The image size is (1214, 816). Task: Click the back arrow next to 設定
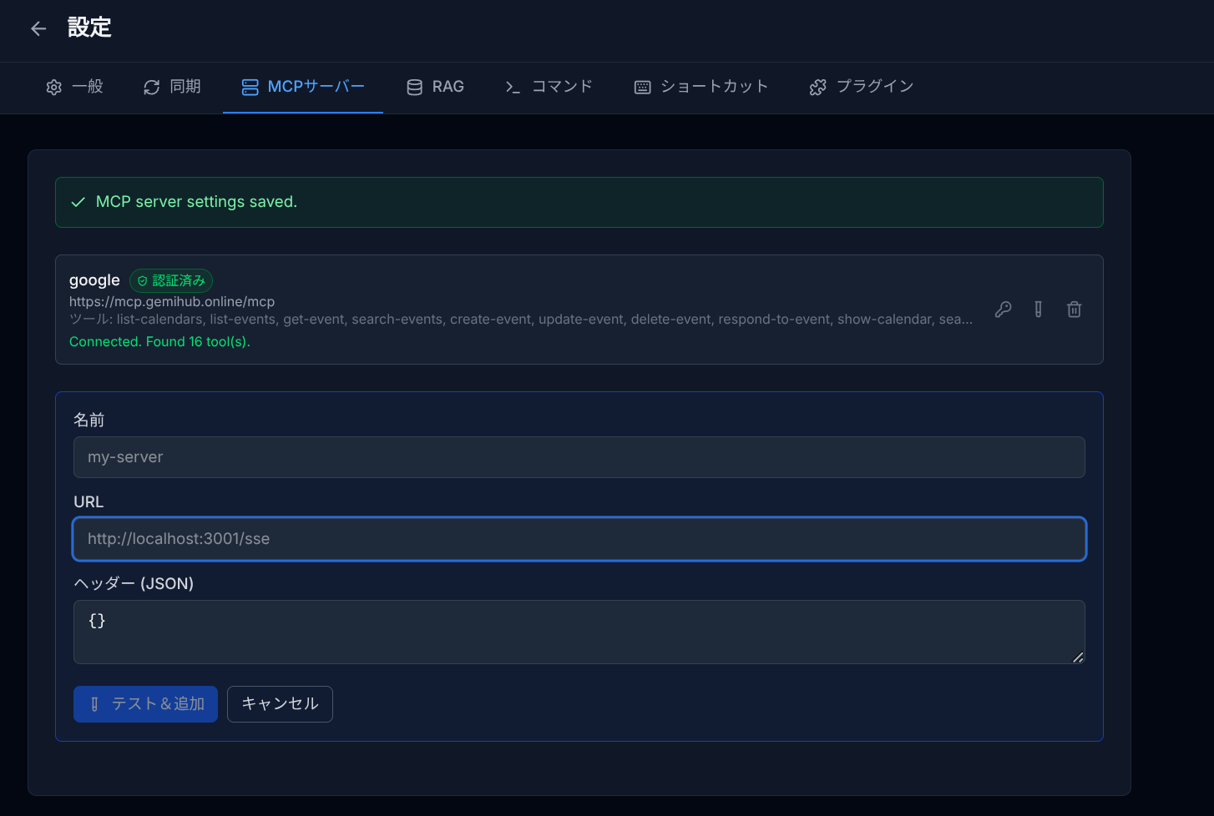[38, 28]
